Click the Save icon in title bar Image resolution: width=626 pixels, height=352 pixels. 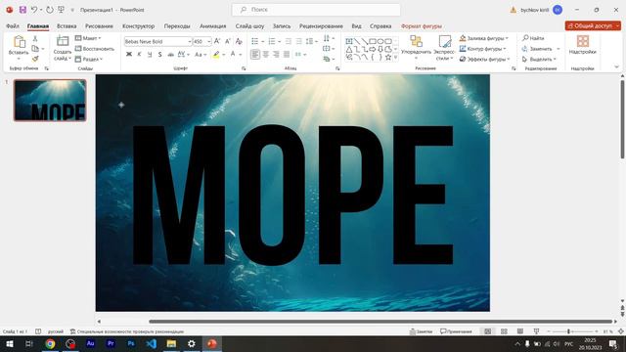[22, 10]
